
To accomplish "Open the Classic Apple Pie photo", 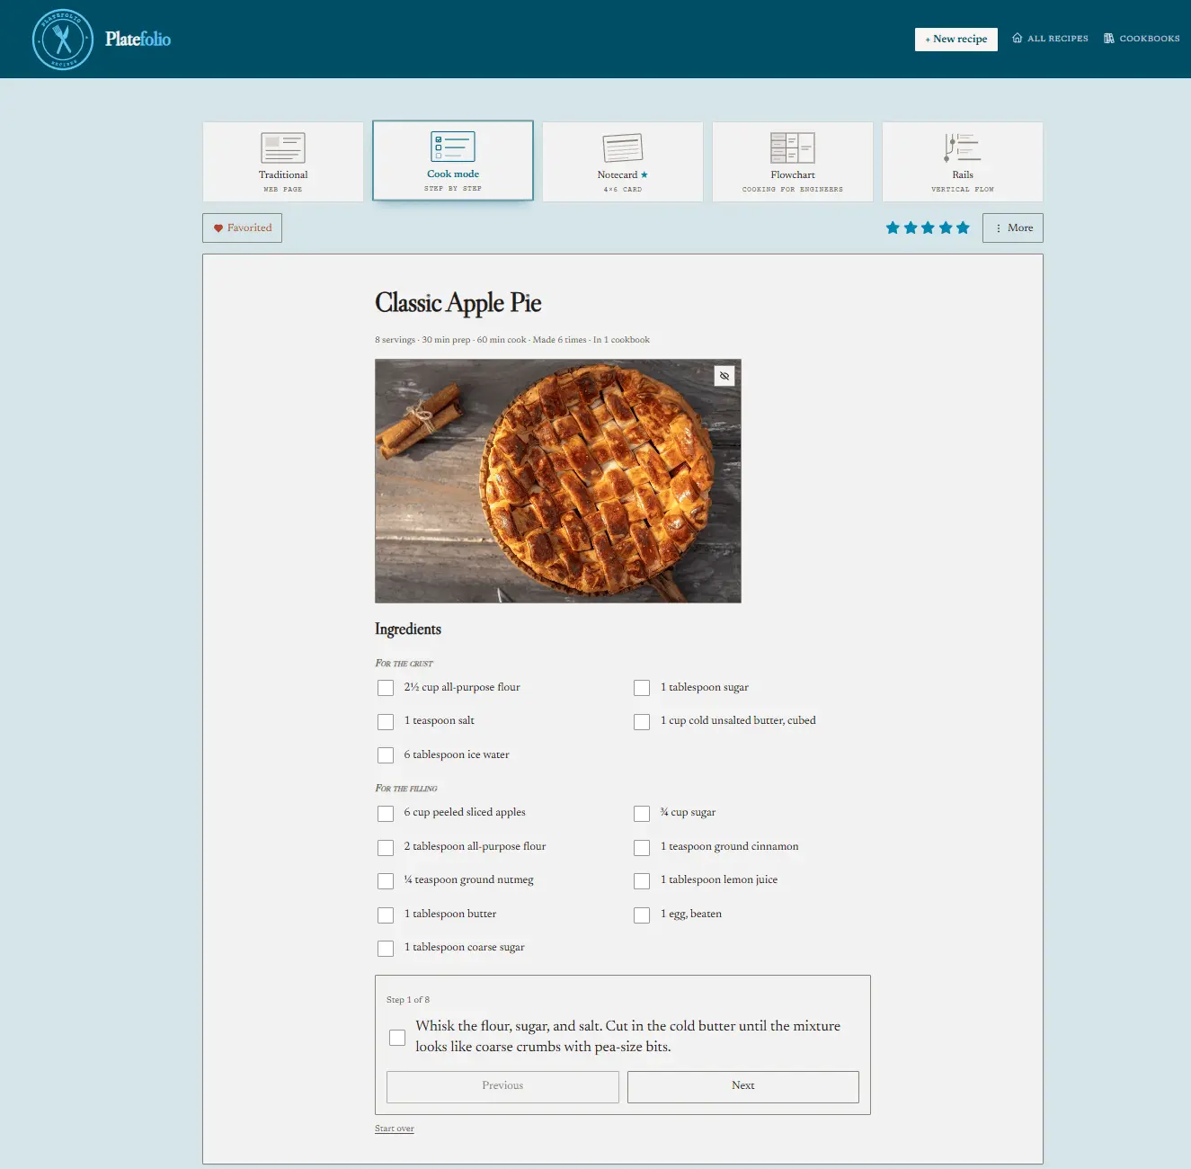I will click(x=558, y=481).
